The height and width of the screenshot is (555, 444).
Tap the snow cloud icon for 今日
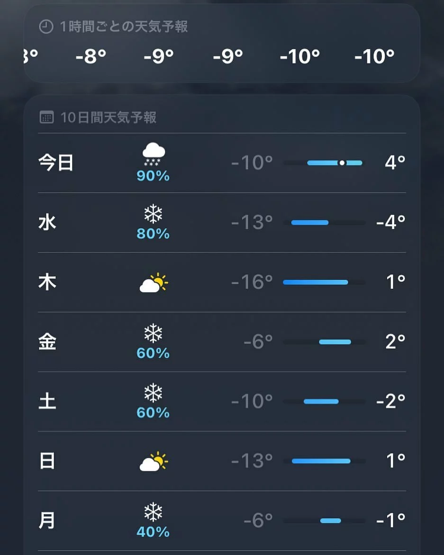pyautogui.click(x=154, y=155)
